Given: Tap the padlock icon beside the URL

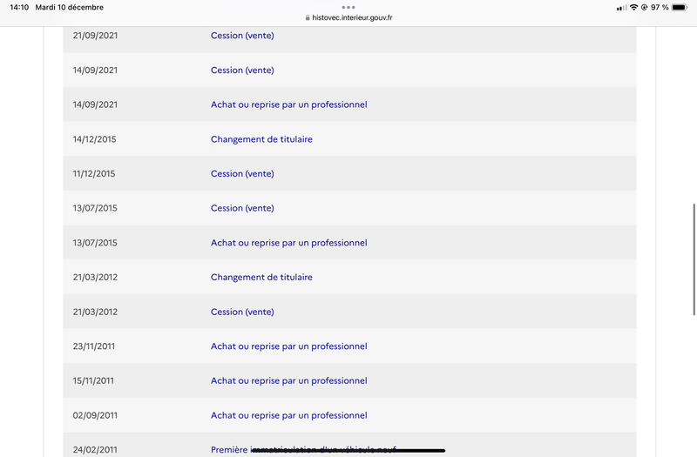Looking at the screenshot, I should tap(308, 17).
